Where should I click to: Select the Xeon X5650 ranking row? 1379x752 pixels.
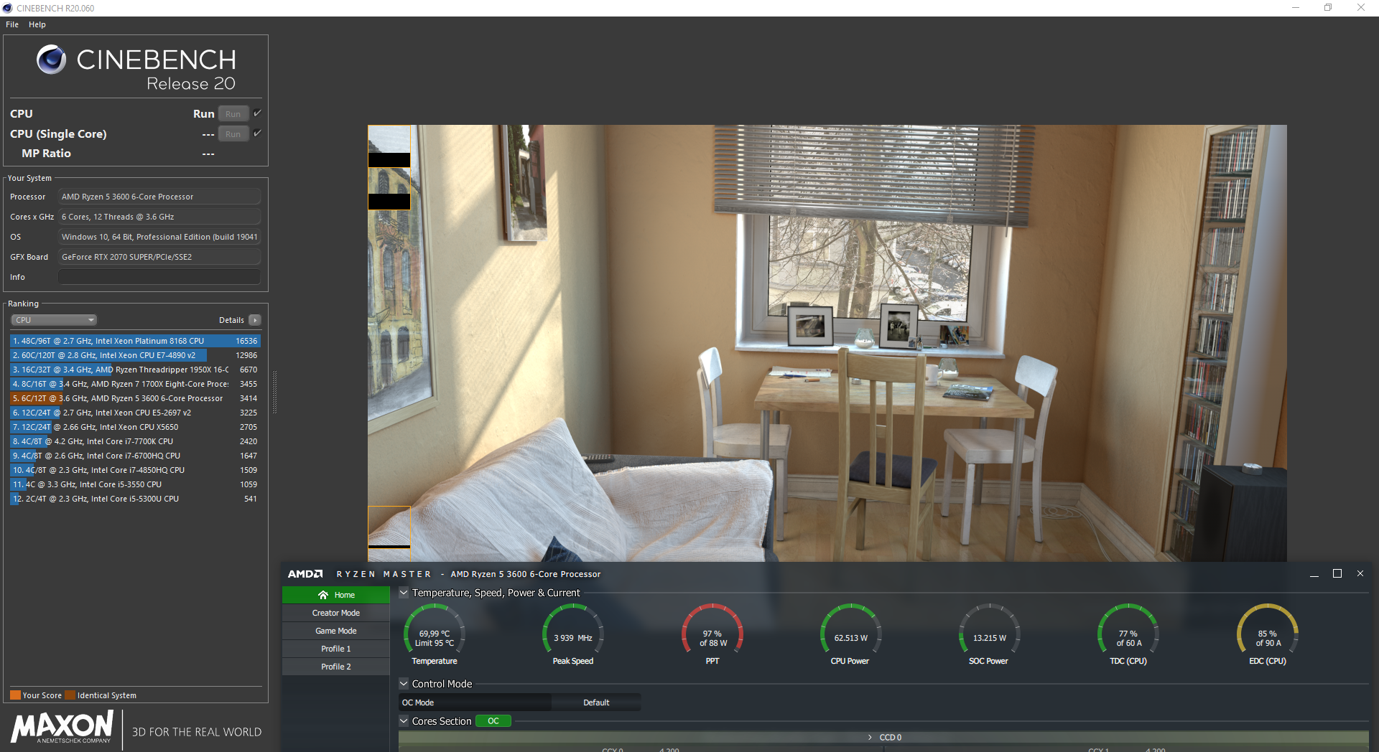point(135,427)
